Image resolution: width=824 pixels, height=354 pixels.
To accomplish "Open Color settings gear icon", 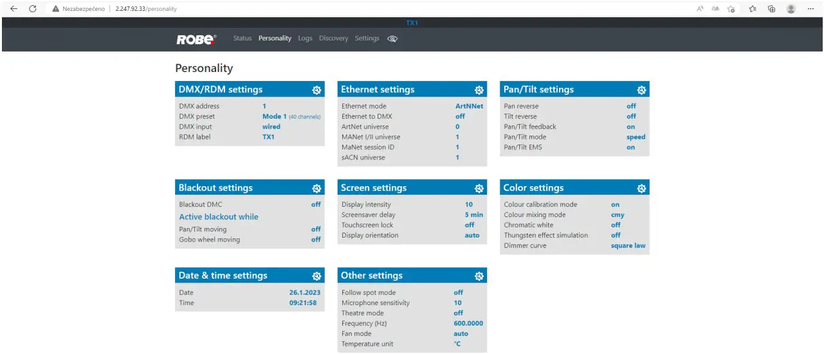I will coord(641,188).
